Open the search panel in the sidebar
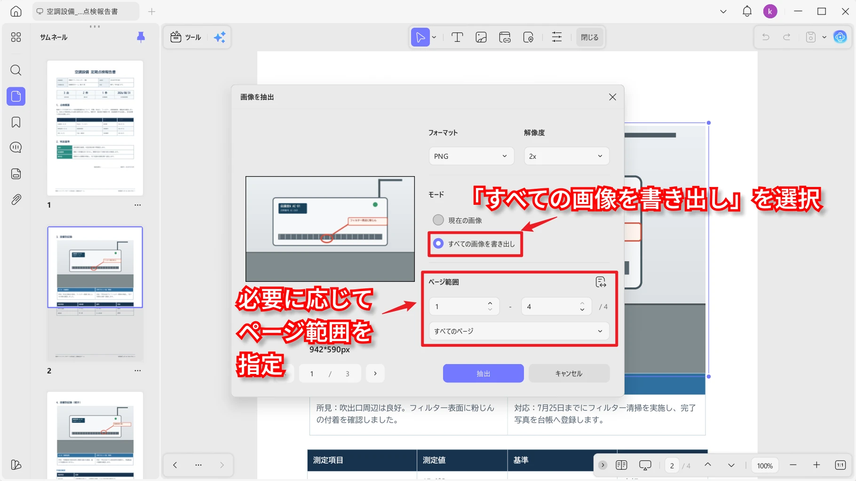This screenshot has height=481, width=856. (x=16, y=70)
